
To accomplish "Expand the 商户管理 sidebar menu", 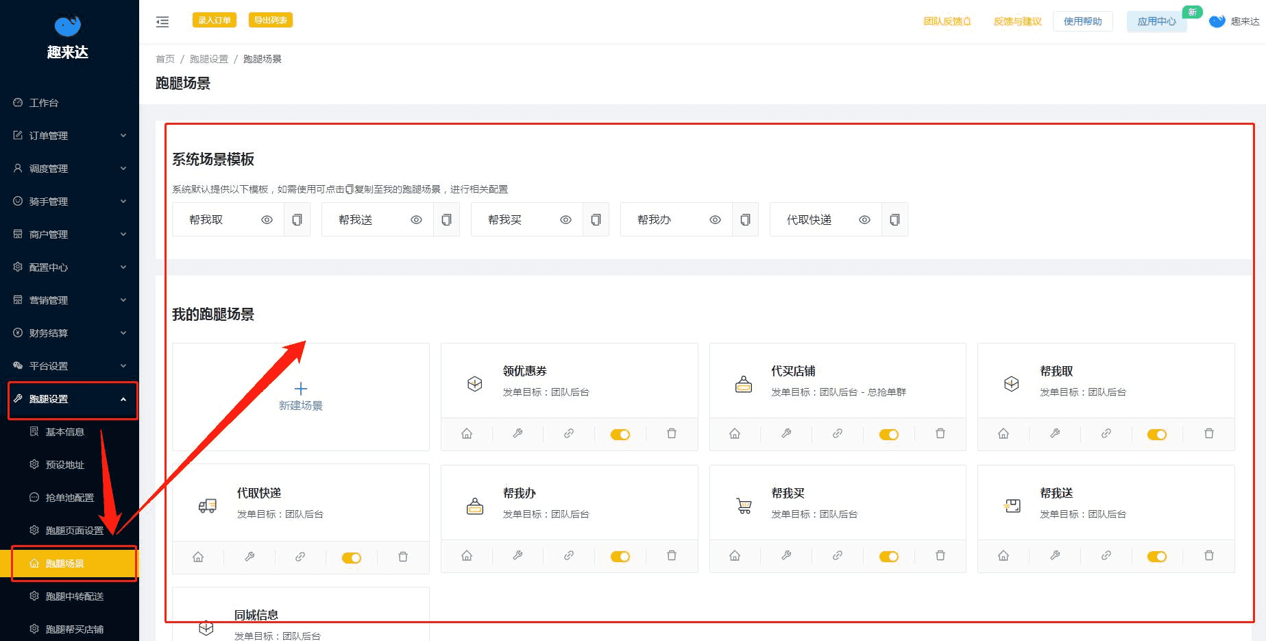I will 69,234.
